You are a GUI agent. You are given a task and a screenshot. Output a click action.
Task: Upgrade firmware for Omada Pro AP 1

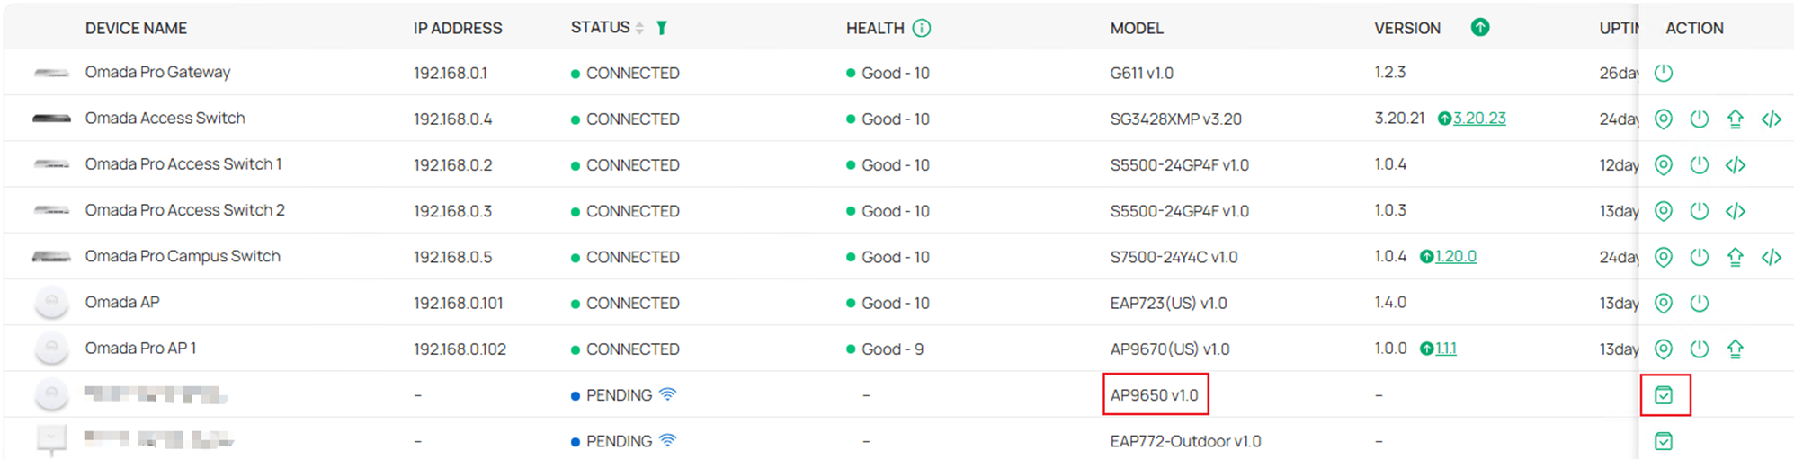coord(1735,349)
